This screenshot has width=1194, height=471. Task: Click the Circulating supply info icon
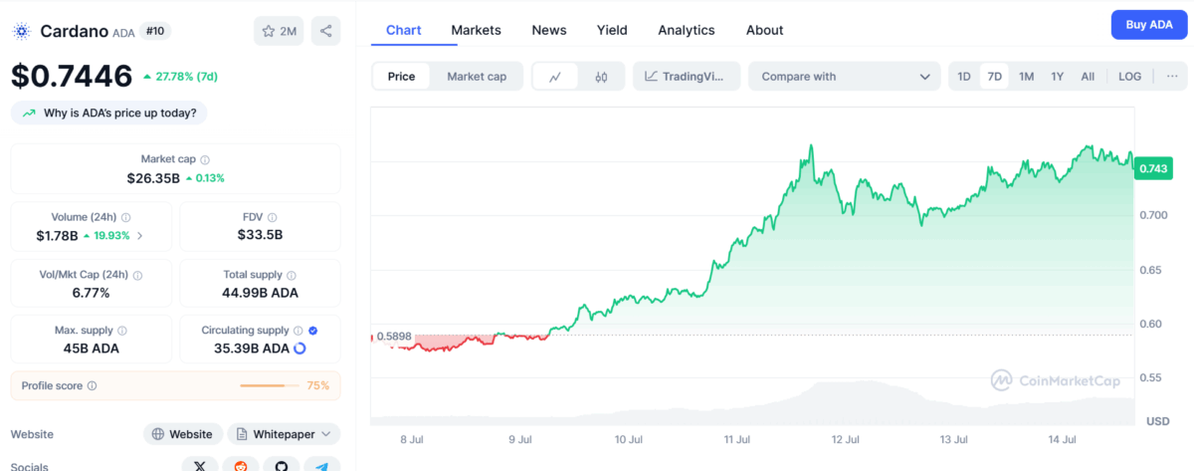[298, 331]
